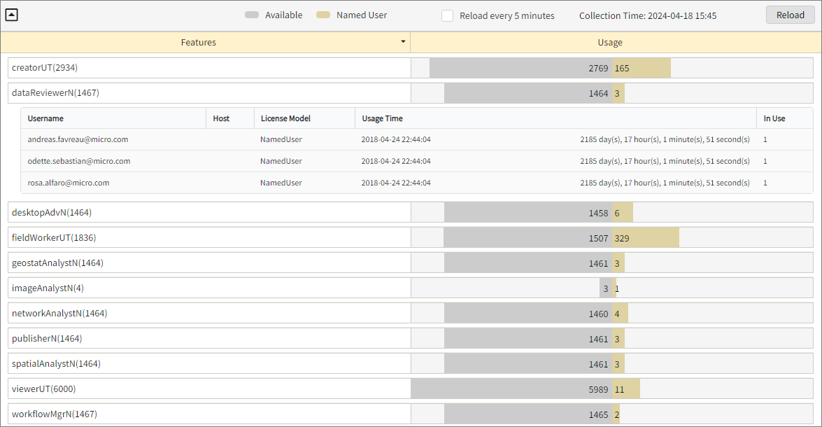
Task: Click the Named User tan legend swatch
Action: click(325, 14)
